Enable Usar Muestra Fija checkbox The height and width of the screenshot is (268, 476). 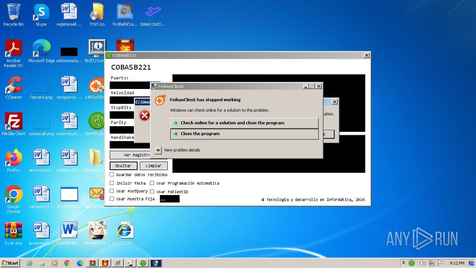[112, 199]
